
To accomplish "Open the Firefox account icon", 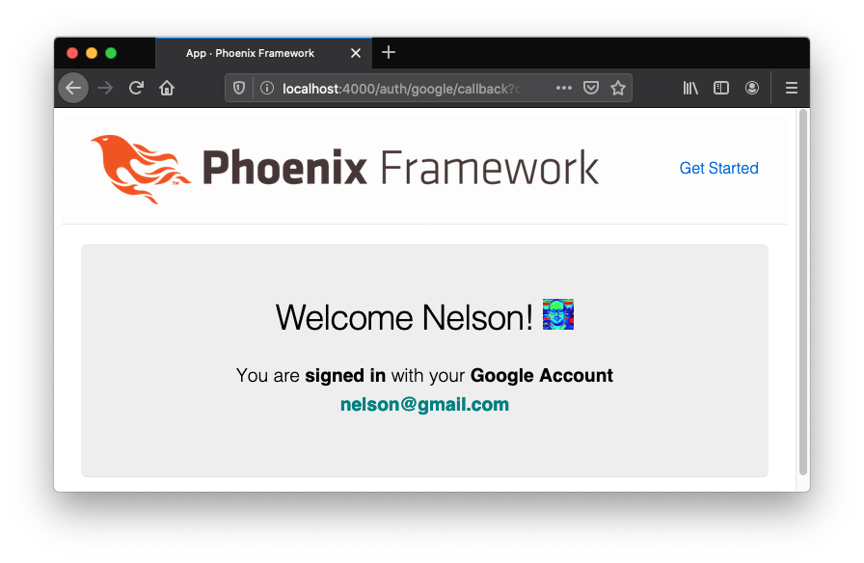I will (x=751, y=88).
